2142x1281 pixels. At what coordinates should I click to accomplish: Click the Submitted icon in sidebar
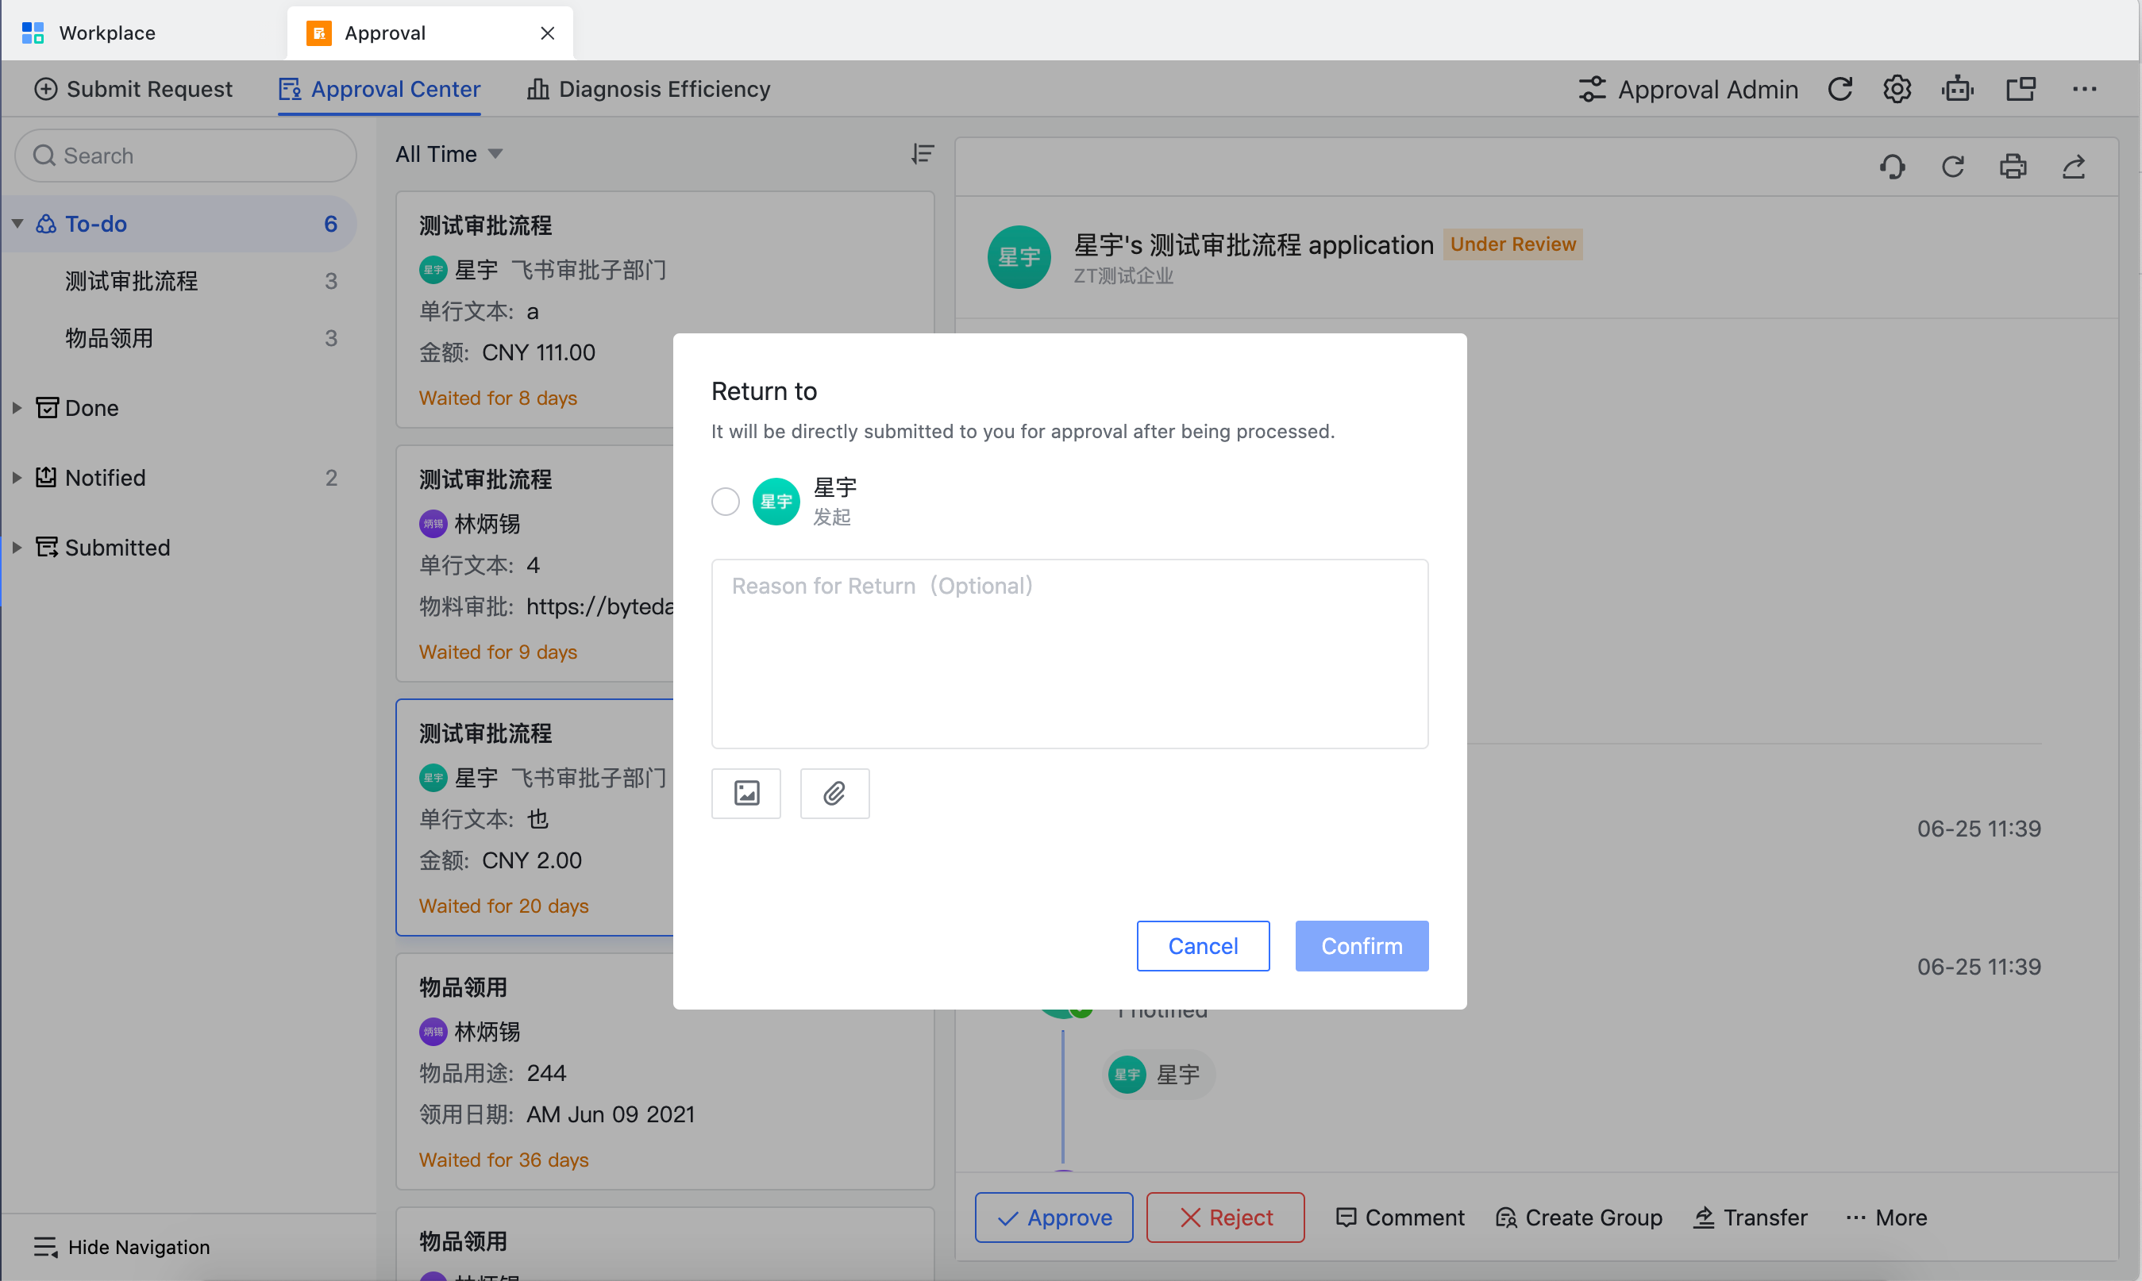[47, 548]
